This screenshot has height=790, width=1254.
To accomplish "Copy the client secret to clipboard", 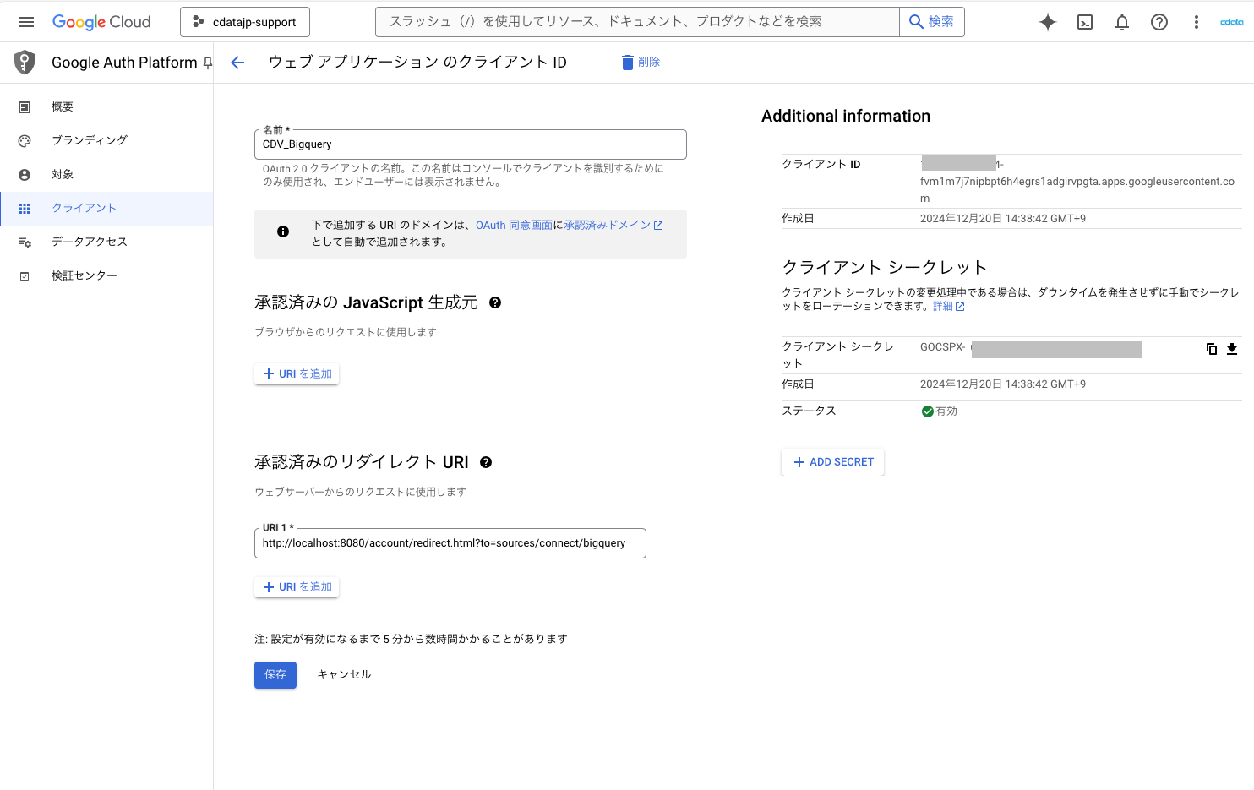I will click(1212, 349).
